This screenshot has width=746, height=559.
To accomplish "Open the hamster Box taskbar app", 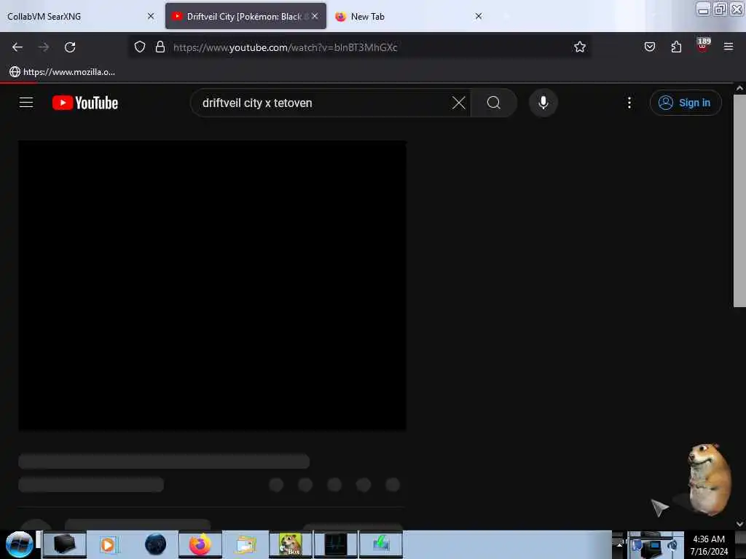I will pyautogui.click(x=290, y=544).
